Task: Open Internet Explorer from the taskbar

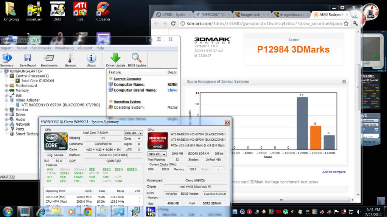Action: pyautogui.click(x=41, y=212)
